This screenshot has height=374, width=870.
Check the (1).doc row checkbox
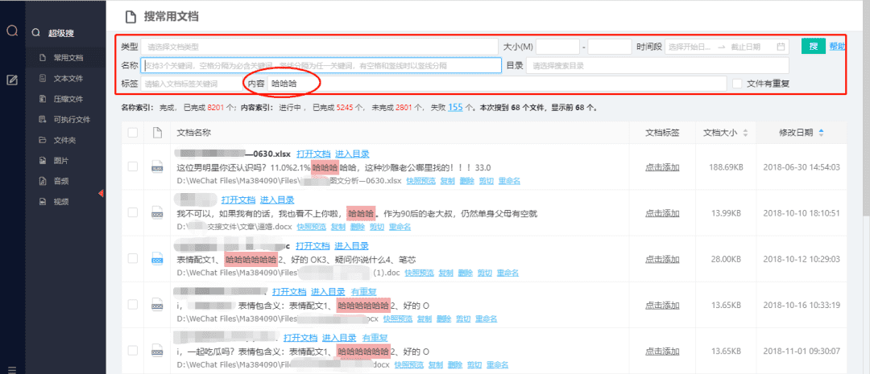click(x=133, y=259)
